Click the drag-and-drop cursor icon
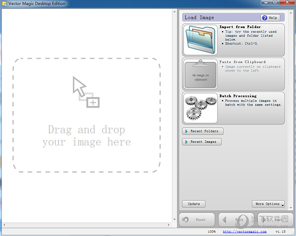 (x=86, y=92)
